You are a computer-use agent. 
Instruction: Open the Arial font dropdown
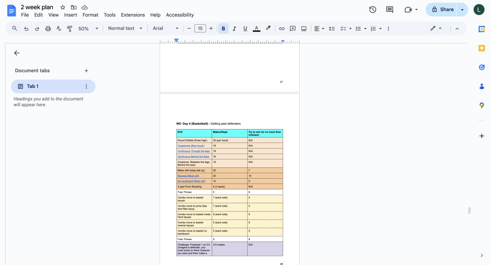pos(165,28)
